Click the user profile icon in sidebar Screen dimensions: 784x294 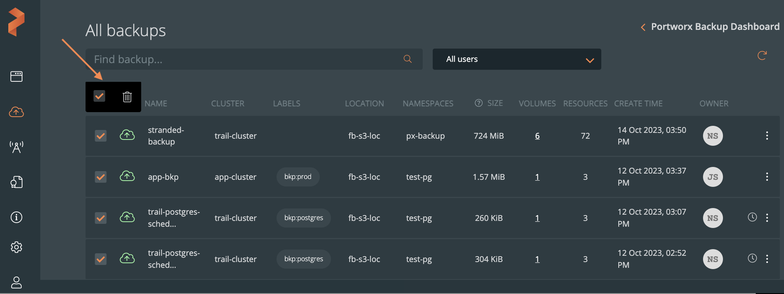point(16,282)
